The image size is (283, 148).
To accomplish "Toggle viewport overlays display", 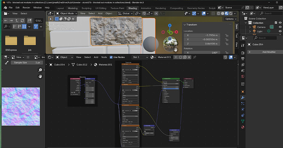I will (x=203, y=14).
